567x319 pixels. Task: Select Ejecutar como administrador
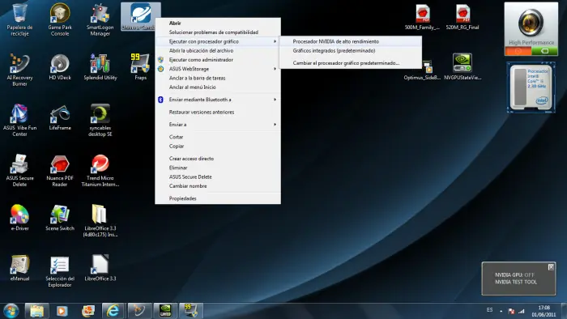(x=218, y=60)
